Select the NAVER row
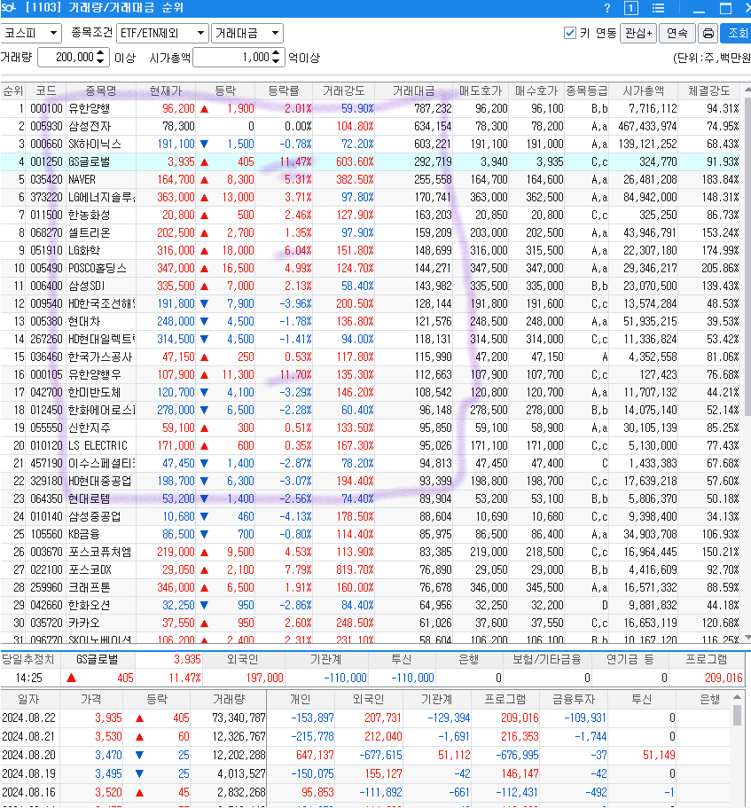This screenshot has height=808, width=751. coord(371,179)
